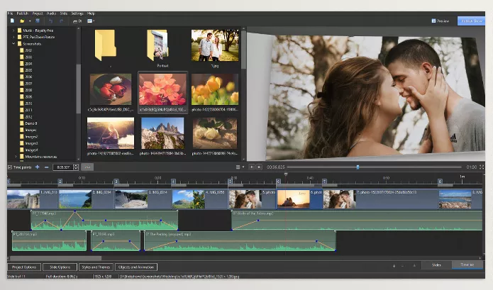Select the red tomatoes bowl thumbnail
493x290 pixels.
111,89
